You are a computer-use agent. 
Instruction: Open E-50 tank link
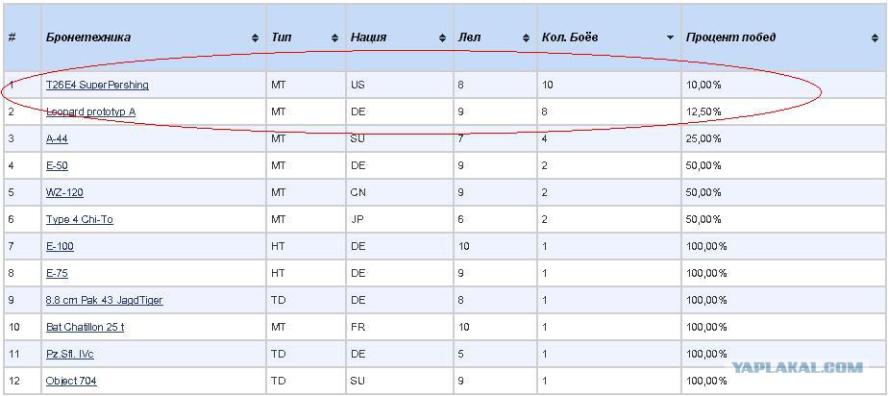point(58,165)
